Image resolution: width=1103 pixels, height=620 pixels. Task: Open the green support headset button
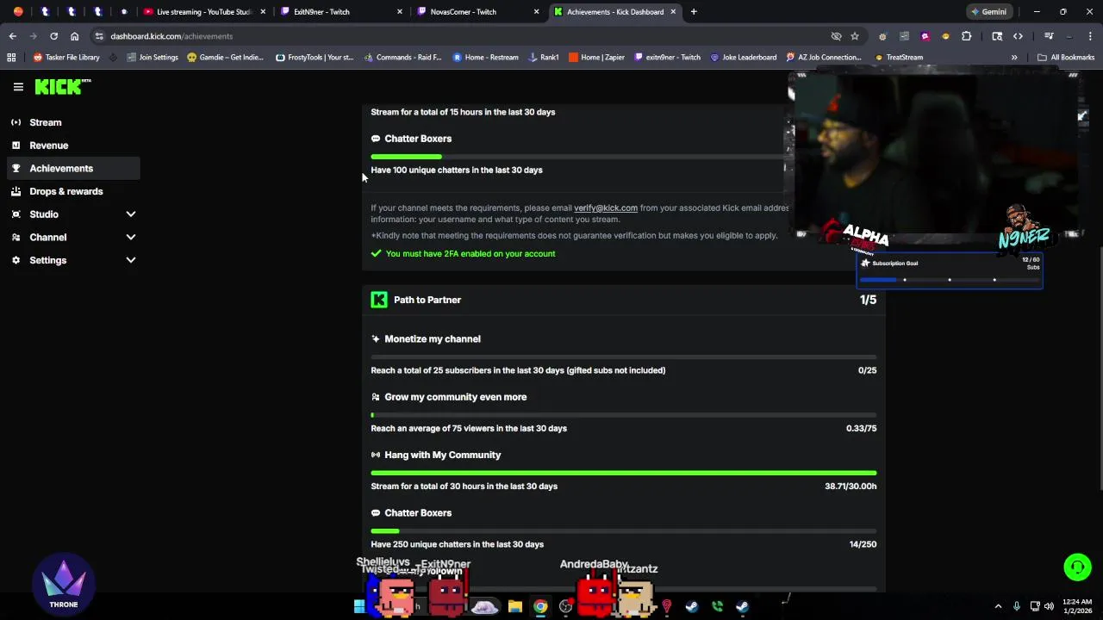(1077, 567)
